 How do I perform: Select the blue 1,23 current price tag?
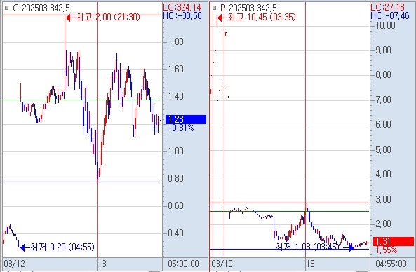[186, 120]
